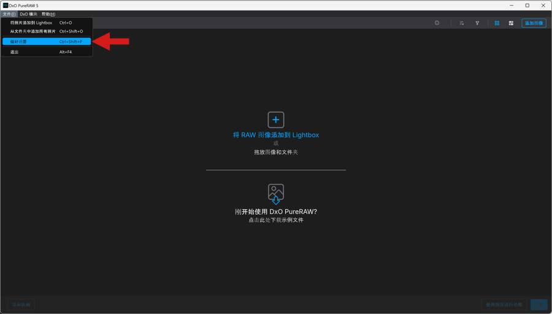The height and width of the screenshot is (314, 552).
Task: Click the 使用预设进行处理 button
Action: pyautogui.click(x=504, y=305)
